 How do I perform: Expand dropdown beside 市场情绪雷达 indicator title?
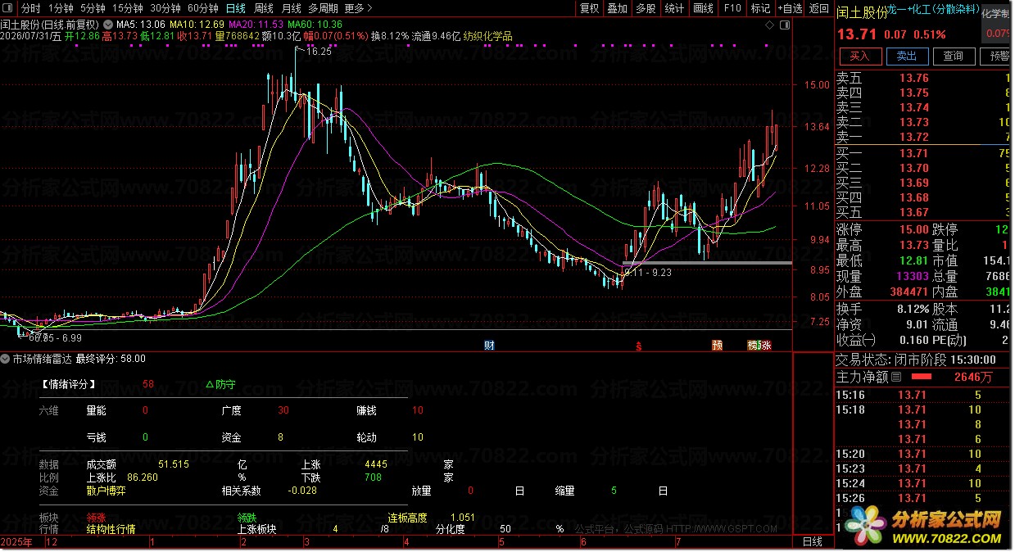point(7,358)
